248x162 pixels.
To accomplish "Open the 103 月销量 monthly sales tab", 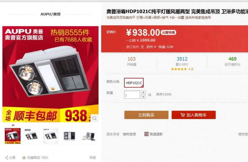I will (x=132, y=61).
